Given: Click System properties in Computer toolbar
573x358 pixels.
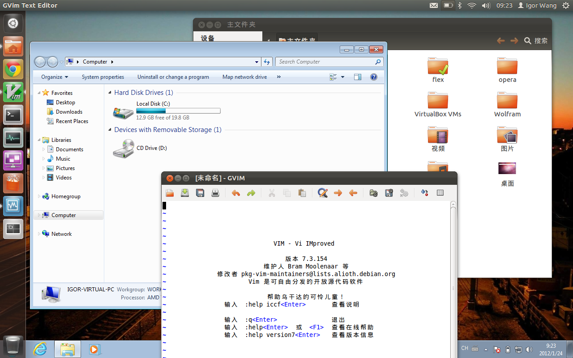Looking at the screenshot, I should tap(103, 77).
